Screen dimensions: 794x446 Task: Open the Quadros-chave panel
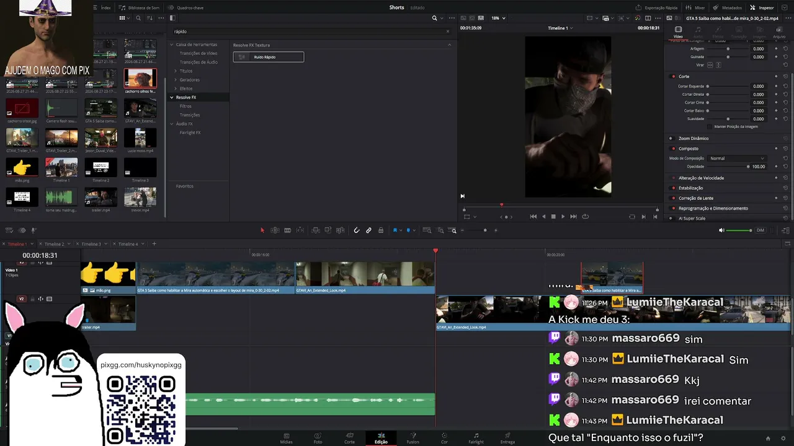point(186,7)
